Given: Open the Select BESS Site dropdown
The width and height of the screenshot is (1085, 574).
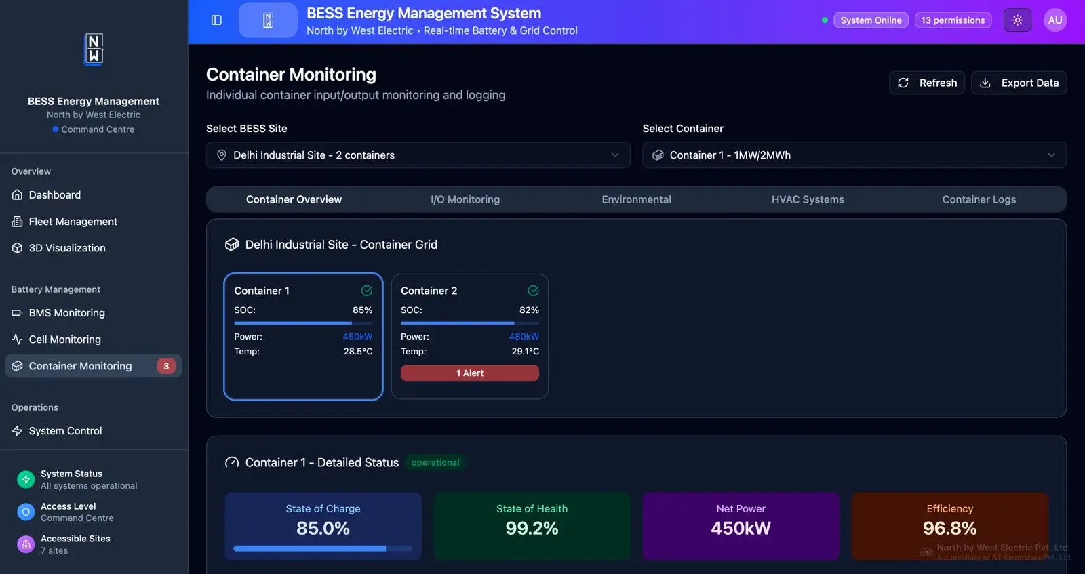Looking at the screenshot, I should tap(418, 155).
